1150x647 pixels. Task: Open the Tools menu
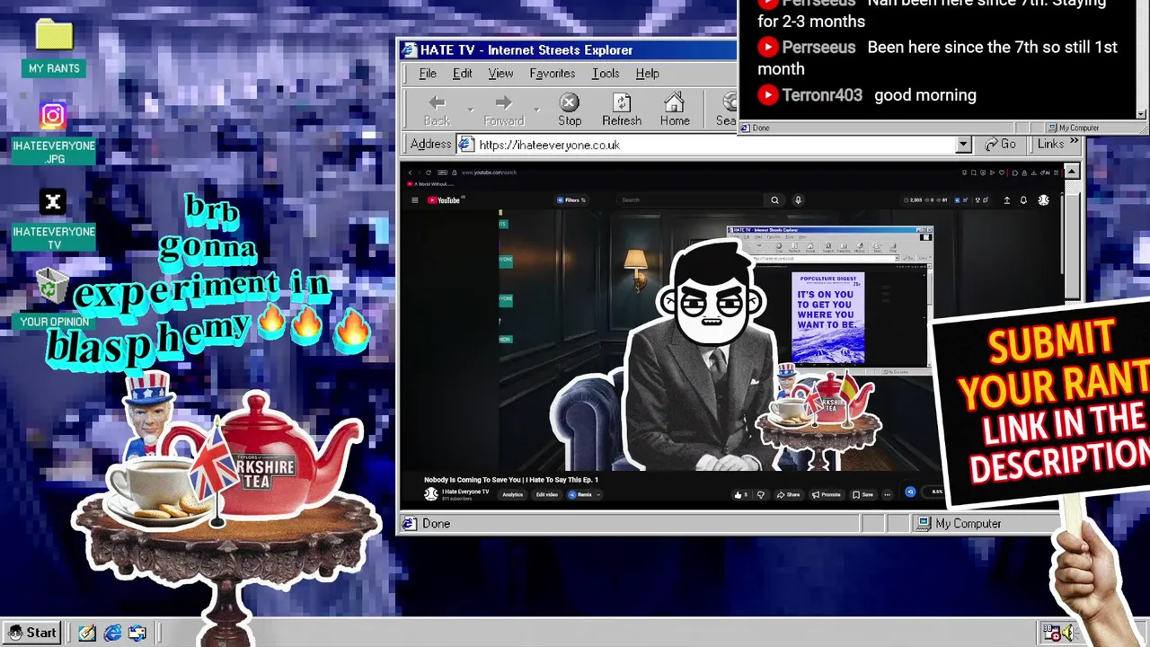pyautogui.click(x=606, y=74)
